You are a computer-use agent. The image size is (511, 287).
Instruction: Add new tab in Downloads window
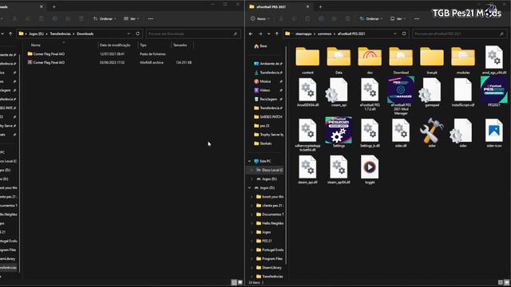[x=54, y=6]
